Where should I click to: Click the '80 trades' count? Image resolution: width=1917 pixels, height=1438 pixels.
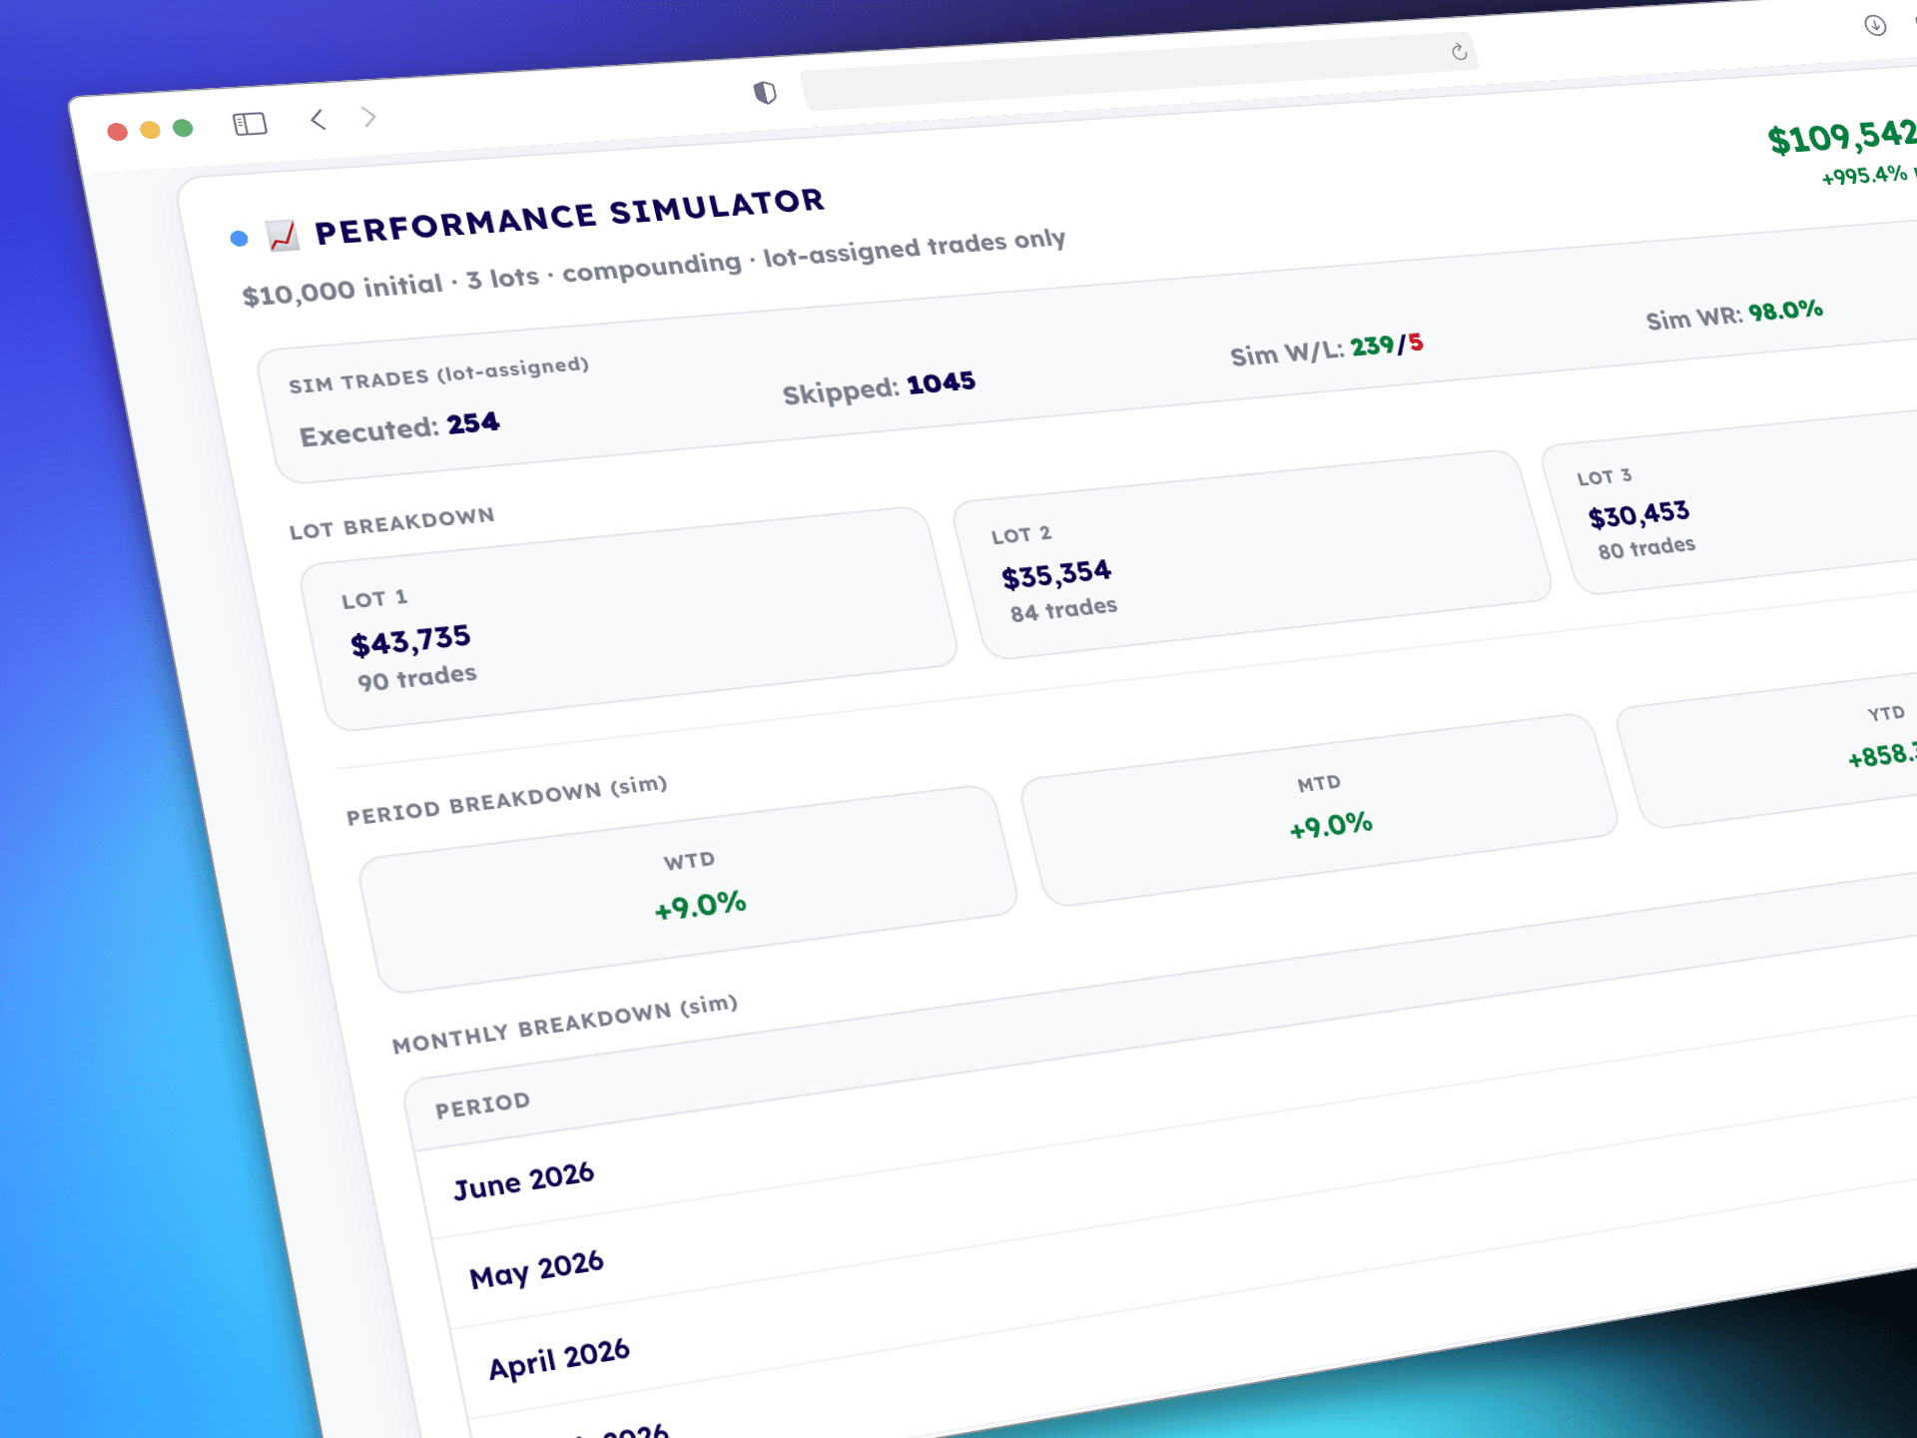pyautogui.click(x=1646, y=548)
